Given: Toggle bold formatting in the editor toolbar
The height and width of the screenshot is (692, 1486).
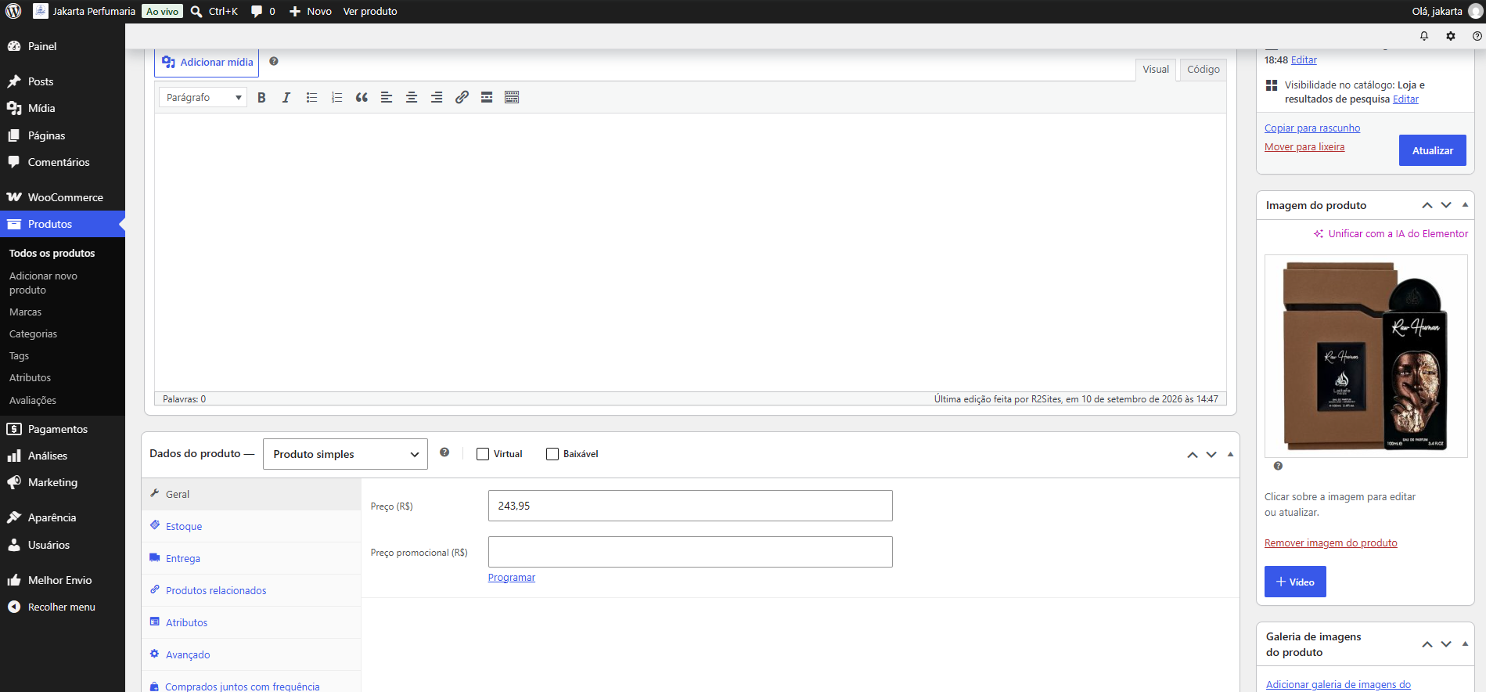Looking at the screenshot, I should 262,97.
